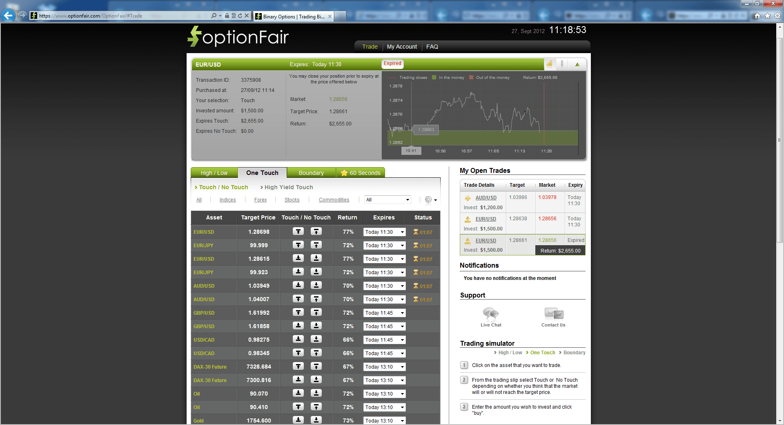Viewport: 784px width, 425px height.
Task: Open the settings gear above the assets table
Action: tap(428, 200)
